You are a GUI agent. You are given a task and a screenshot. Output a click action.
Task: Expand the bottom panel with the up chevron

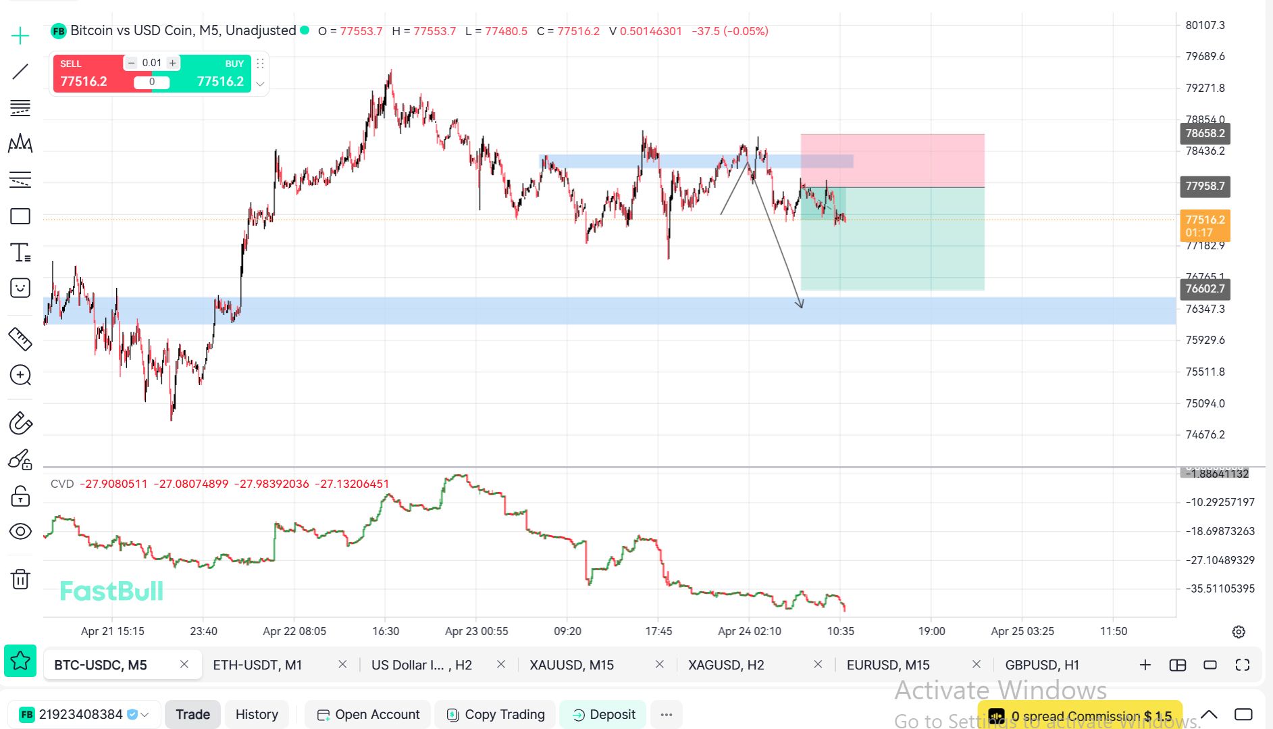[1209, 714]
